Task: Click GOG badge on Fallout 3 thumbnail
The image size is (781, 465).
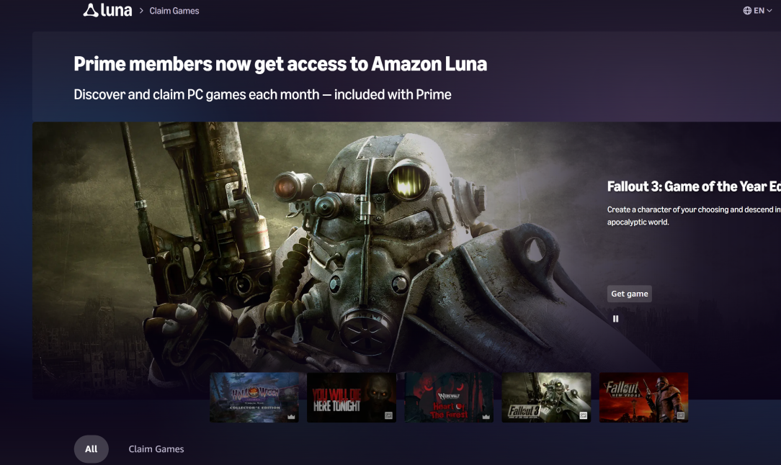Action: pyautogui.click(x=584, y=415)
